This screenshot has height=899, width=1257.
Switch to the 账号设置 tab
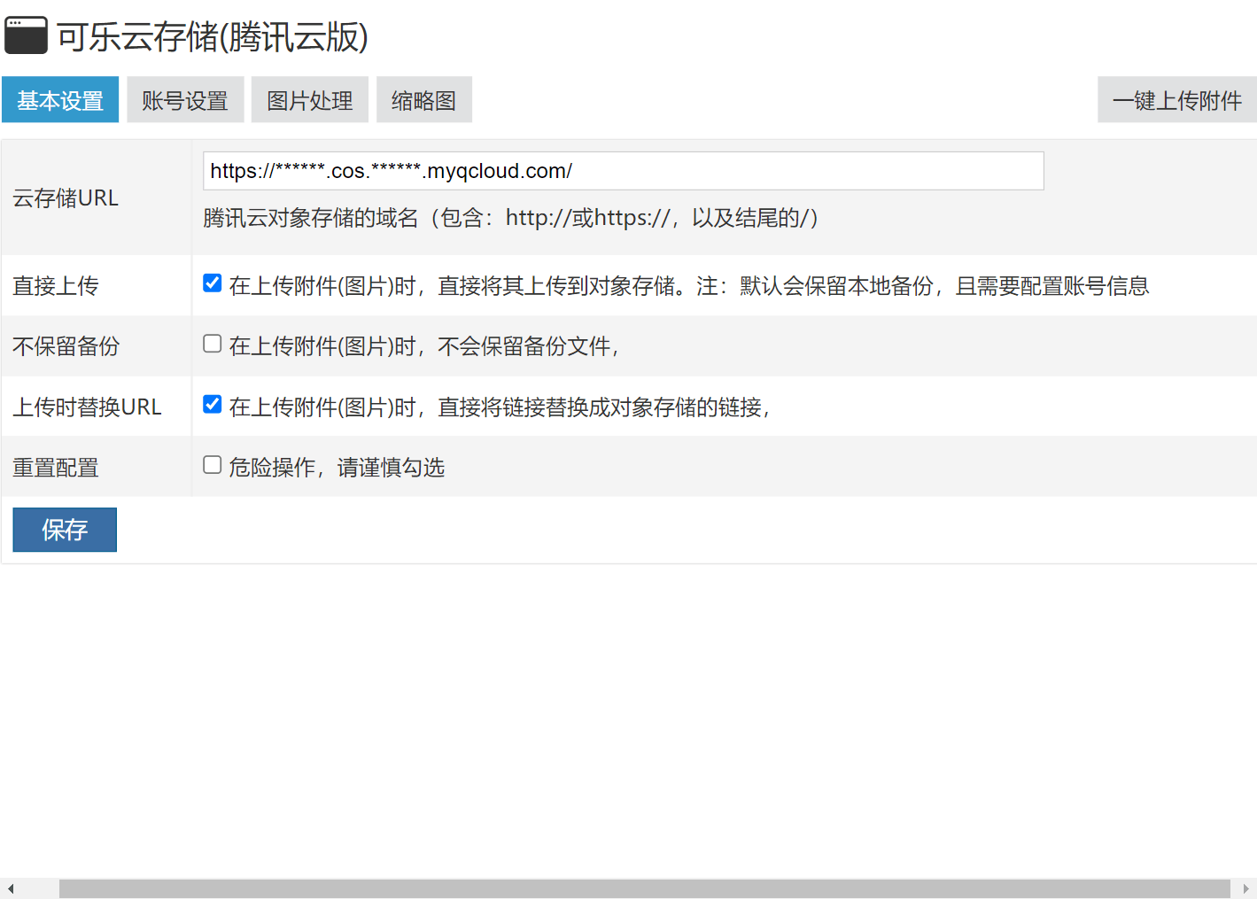[x=185, y=99]
